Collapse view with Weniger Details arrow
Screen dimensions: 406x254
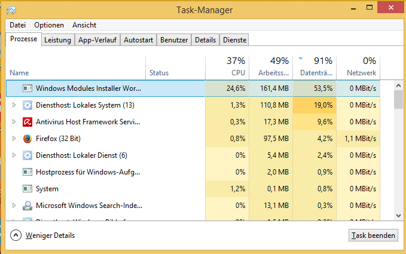(16, 235)
